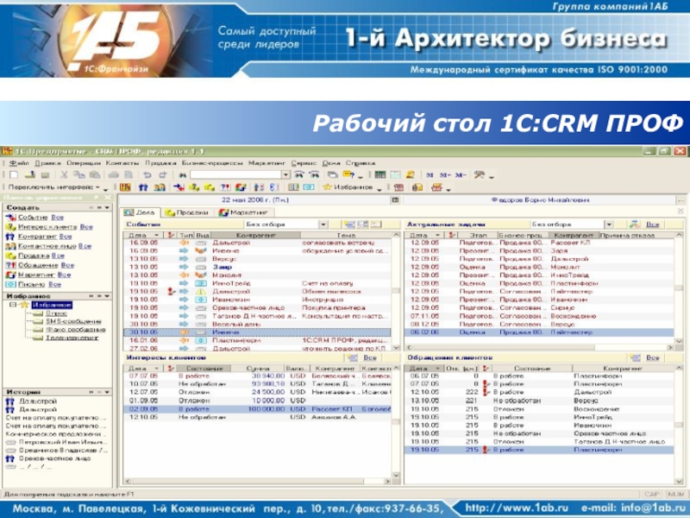Image resolution: width=690 pixels, height=518 pixels.
Task: Click the Интерес клиента icon in the Создать panel
Action: coord(10,227)
